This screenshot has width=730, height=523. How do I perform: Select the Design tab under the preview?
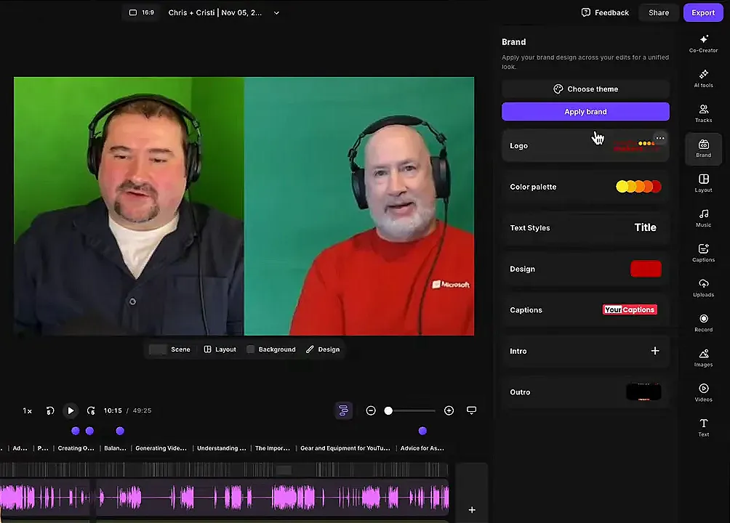[x=324, y=349]
